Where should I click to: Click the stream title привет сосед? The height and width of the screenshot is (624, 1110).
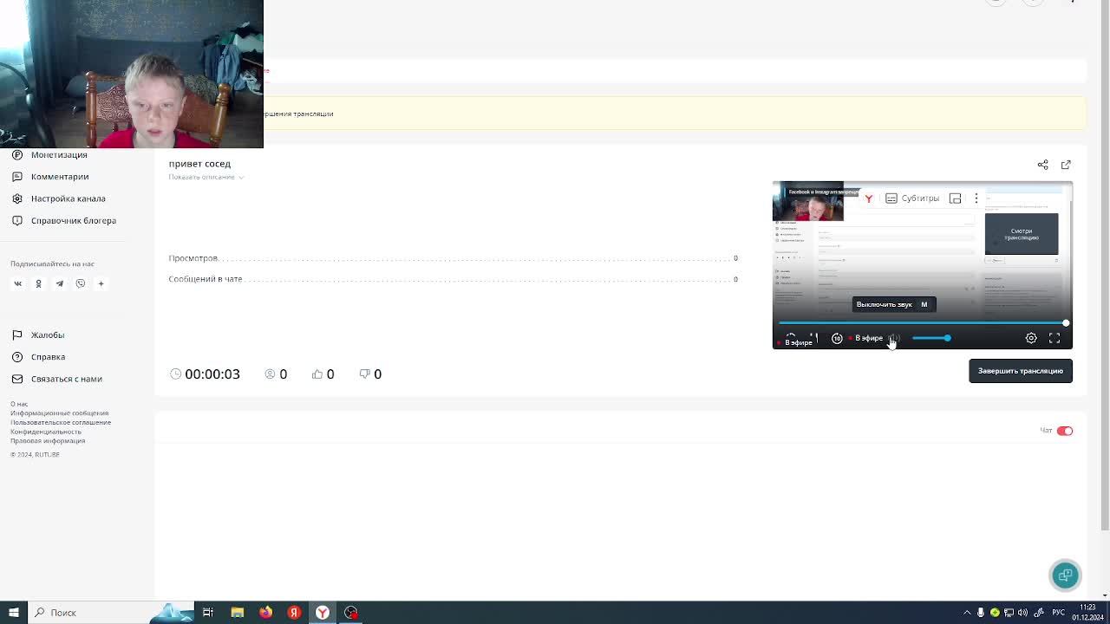199,163
